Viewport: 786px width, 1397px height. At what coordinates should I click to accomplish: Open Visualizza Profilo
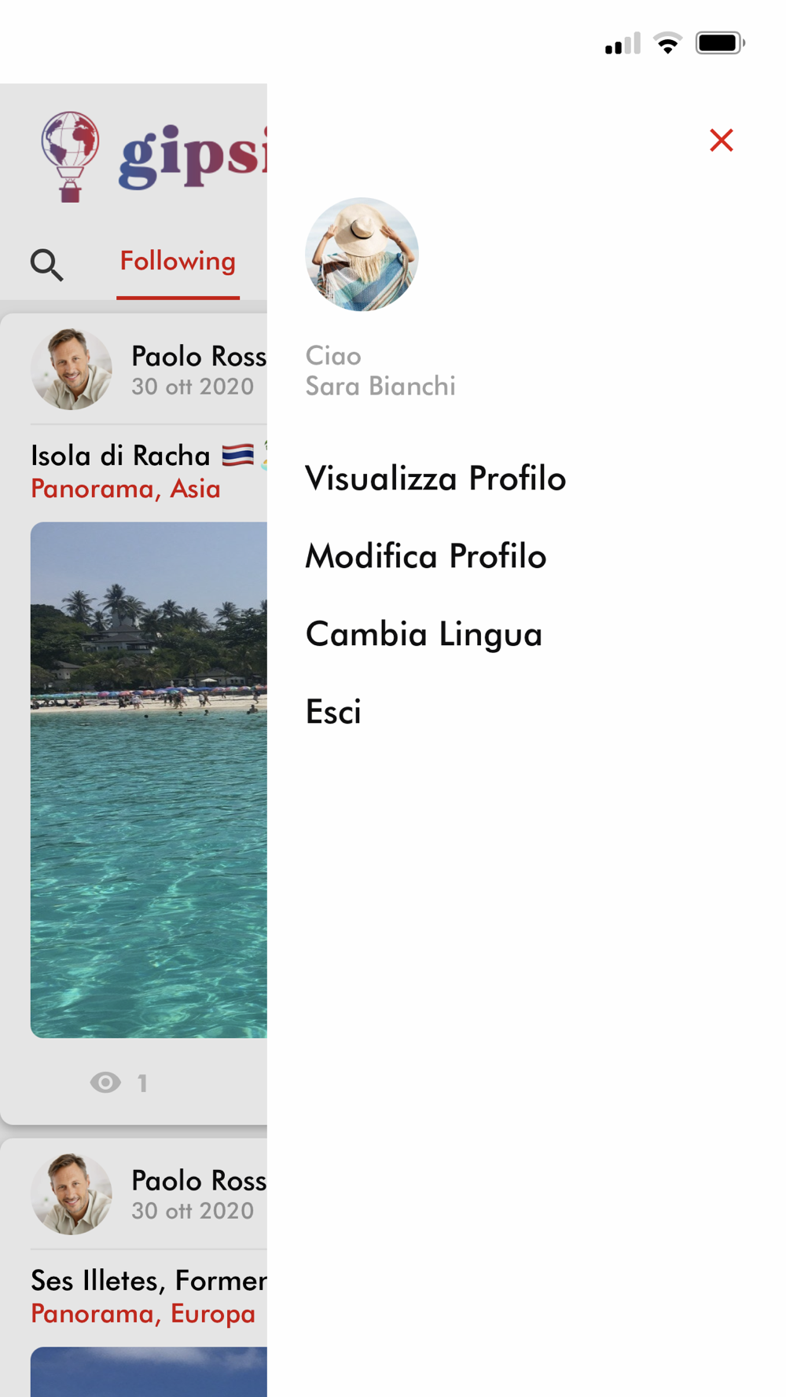(435, 478)
